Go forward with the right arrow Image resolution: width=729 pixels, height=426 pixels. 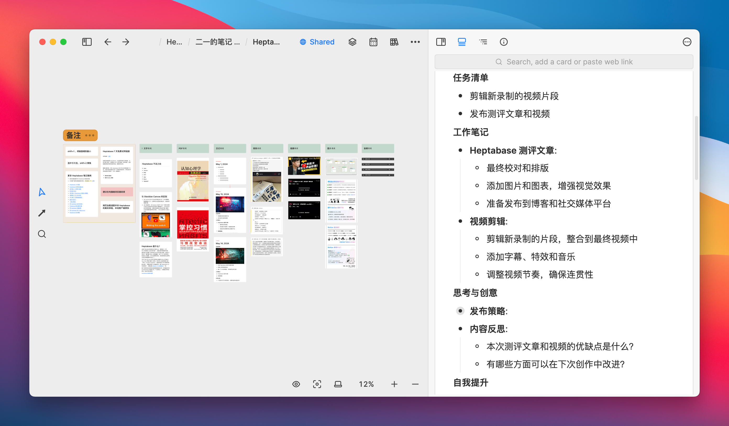click(125, 42)
